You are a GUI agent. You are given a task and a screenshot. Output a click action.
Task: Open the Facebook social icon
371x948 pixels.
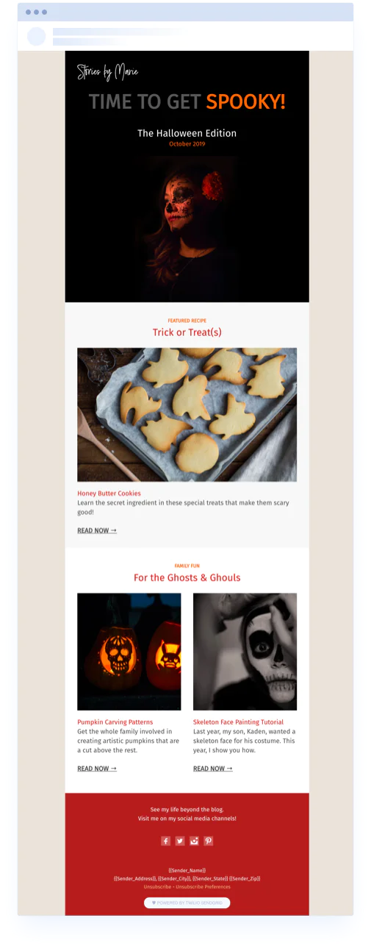pos(166,841)
